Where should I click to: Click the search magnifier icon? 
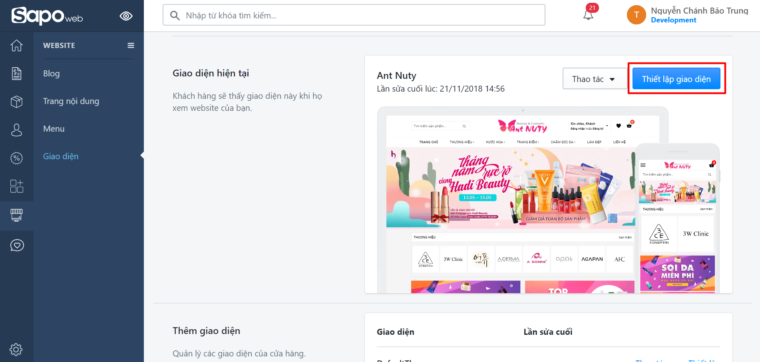(x=175, y=15)
